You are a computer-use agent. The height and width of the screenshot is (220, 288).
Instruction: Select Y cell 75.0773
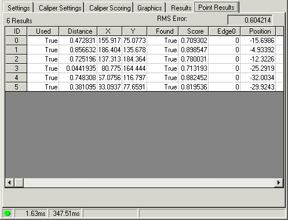pos(134,41)
